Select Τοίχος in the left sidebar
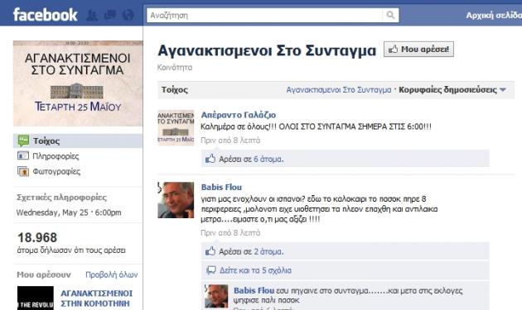 point(78,141)
